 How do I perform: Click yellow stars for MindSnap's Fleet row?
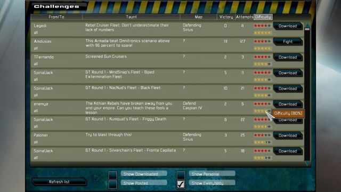point(262,80)
